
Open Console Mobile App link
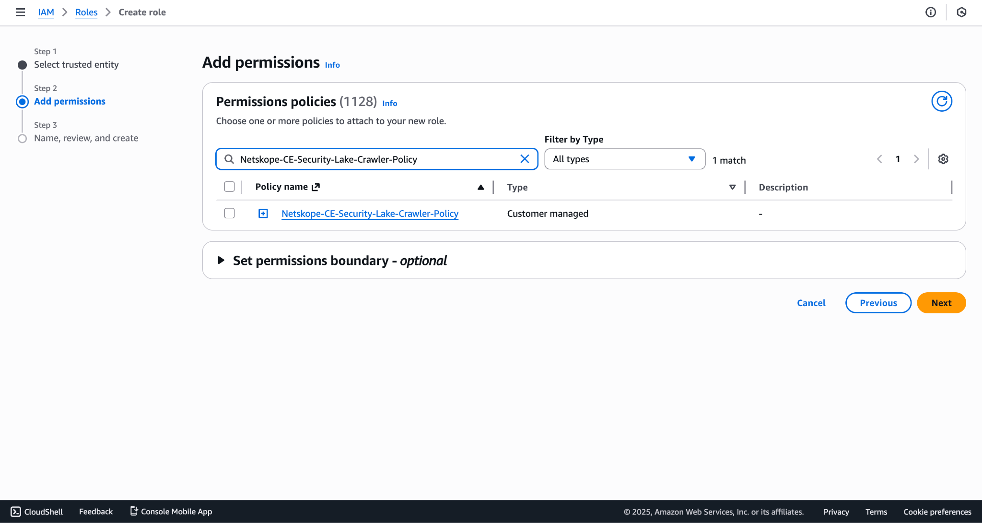point(171,511)
